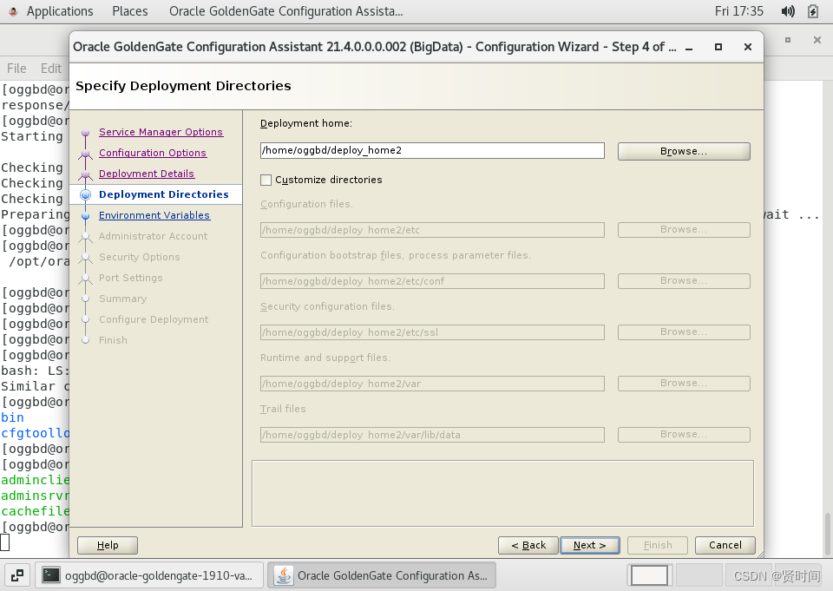Click the 'Trail files' label
The width and height of the screenshot is (833, 591).
(283, 409)
